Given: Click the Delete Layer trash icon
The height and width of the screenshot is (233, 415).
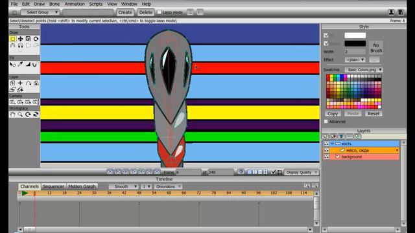Looking at the screenshot, I should pos(342,137).
